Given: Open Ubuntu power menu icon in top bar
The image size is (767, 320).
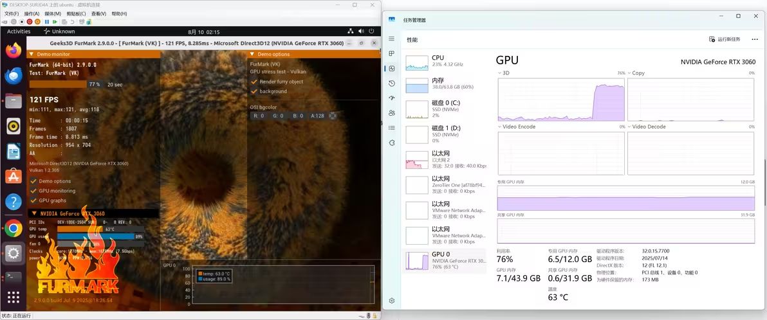Looking at the screenshot, I should click(x=372, y=31).
